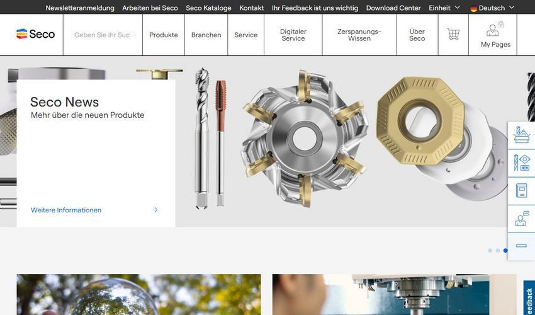535x315 pixels.
Task: Click the Weitere Informationen link
Action: (66, 210)
